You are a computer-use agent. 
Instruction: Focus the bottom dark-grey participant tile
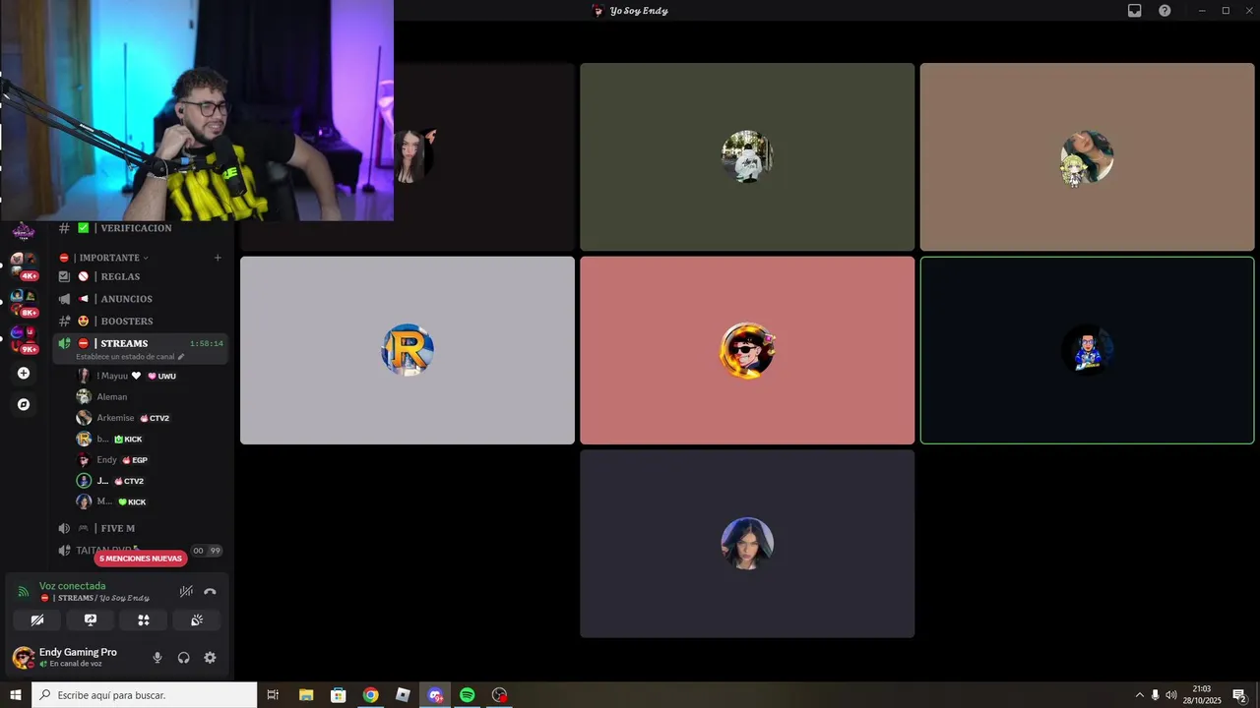[x=747, y=544]
